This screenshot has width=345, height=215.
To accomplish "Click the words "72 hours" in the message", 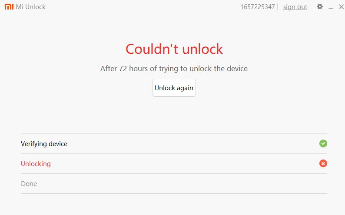I will [133, 68].
